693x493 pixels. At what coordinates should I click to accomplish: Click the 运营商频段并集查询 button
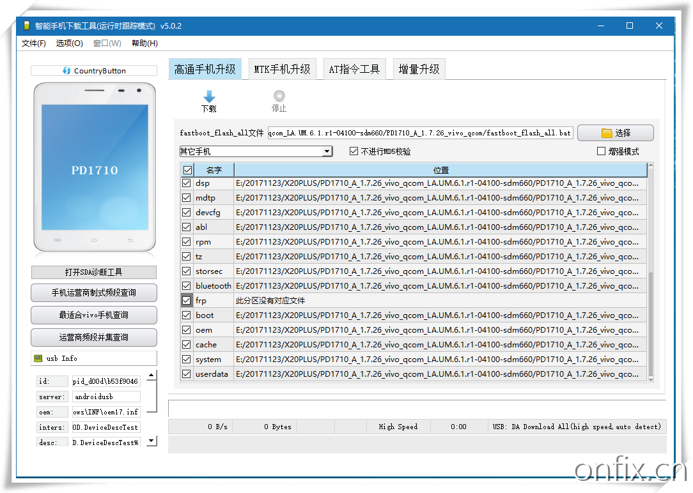coord(93,337)
